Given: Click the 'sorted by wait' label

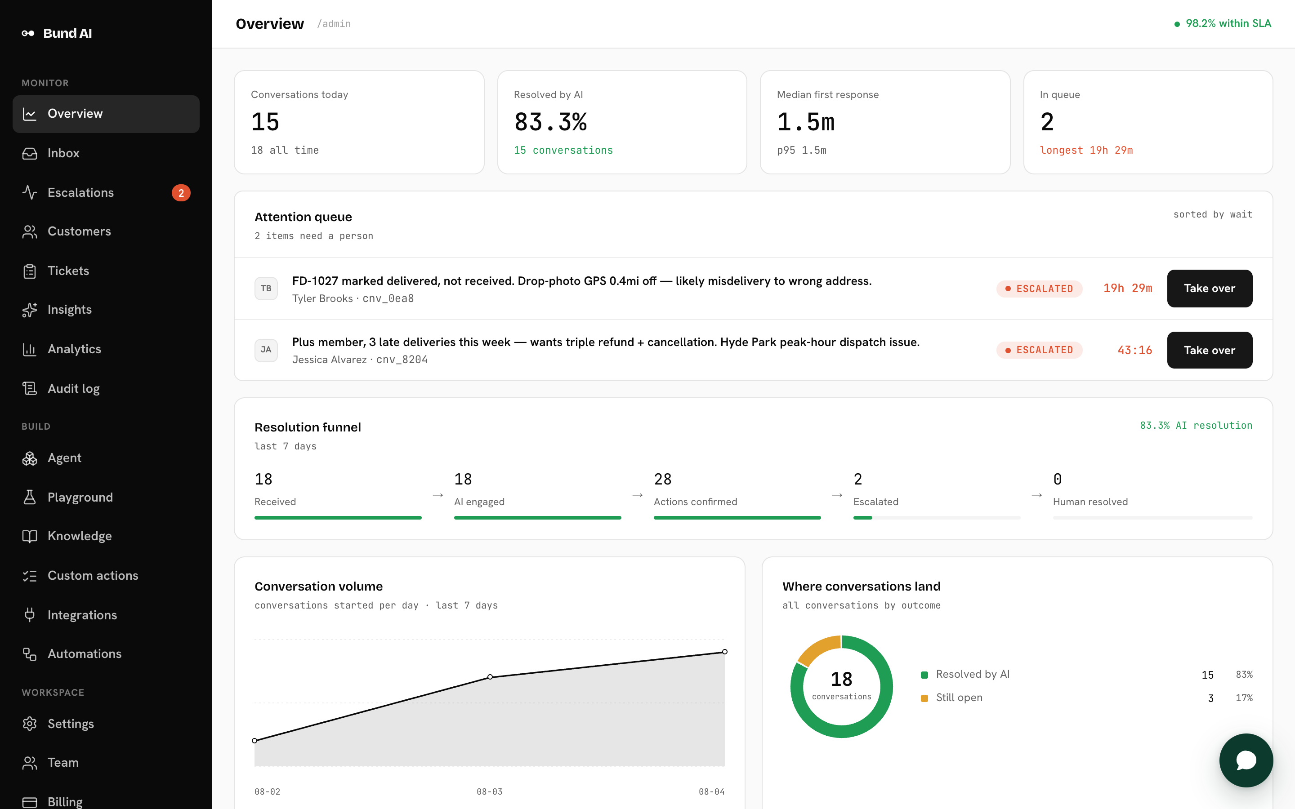Looking at the screenshot, I should point(1213,214).
